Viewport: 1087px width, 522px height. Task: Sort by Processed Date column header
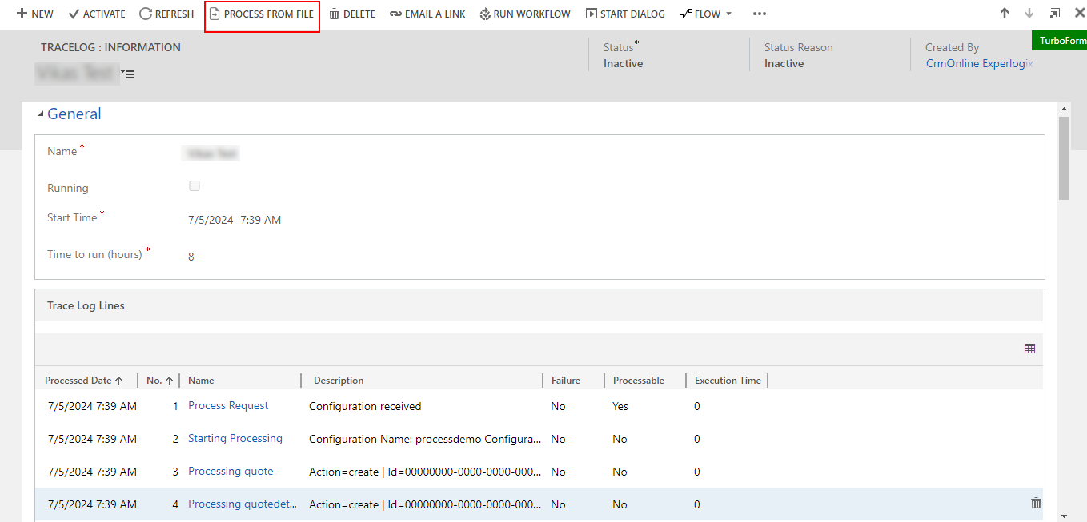click(x=84, y=381)
